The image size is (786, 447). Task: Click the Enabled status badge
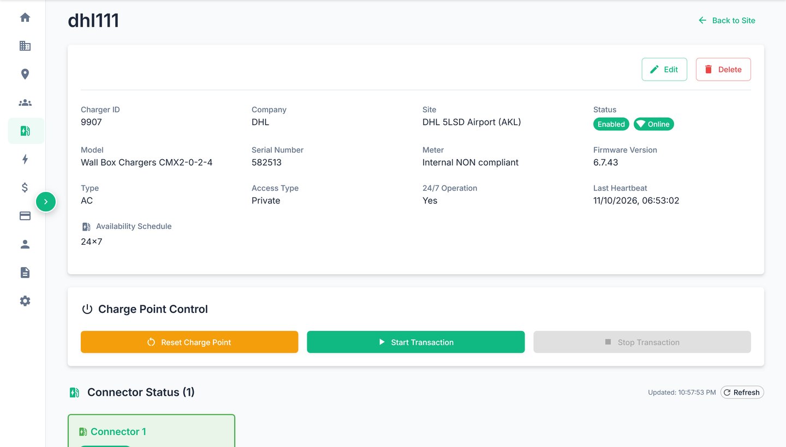tap(611, 124)
